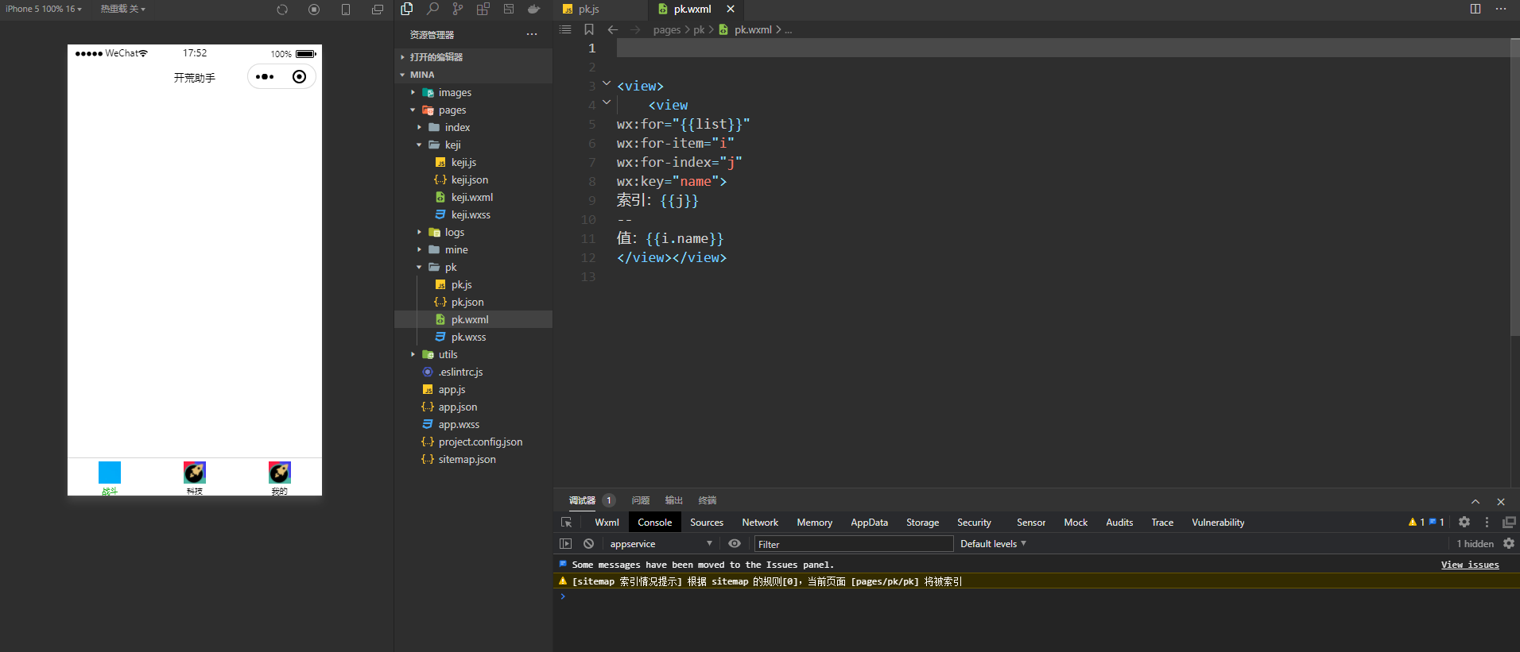This screenshot has height=652, width=1520.
Task: Fold the outer view tag at line 3
Action: (607, 83)
